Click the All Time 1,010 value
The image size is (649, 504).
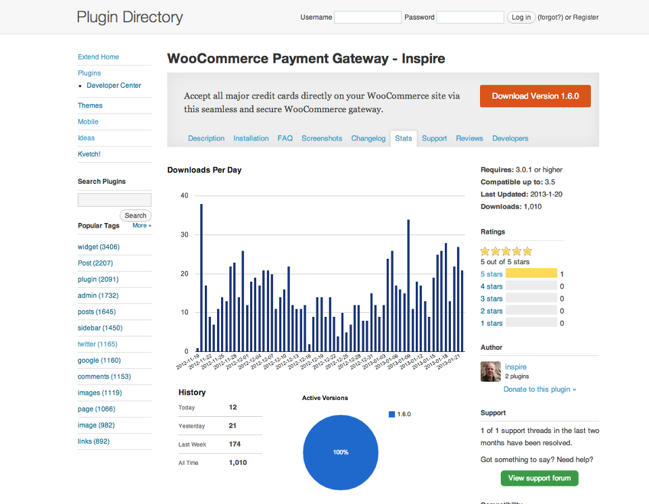238,463
